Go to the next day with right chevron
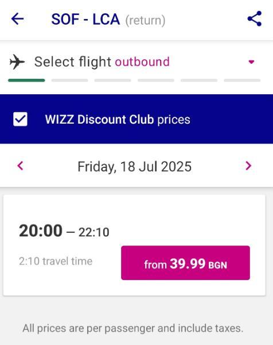The height and width of the screenshot is (345, 273). click(248, 166)
